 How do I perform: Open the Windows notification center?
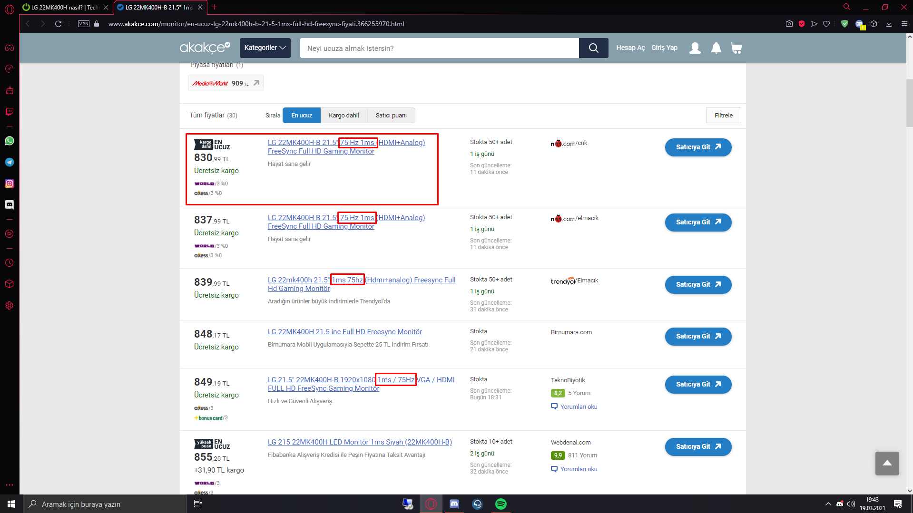(x=898, y=504)
